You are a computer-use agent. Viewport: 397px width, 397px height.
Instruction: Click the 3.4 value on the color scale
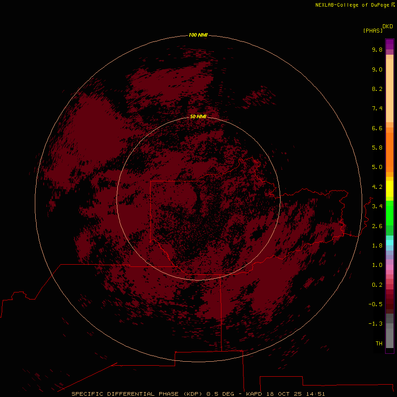(x=377, y=206)
